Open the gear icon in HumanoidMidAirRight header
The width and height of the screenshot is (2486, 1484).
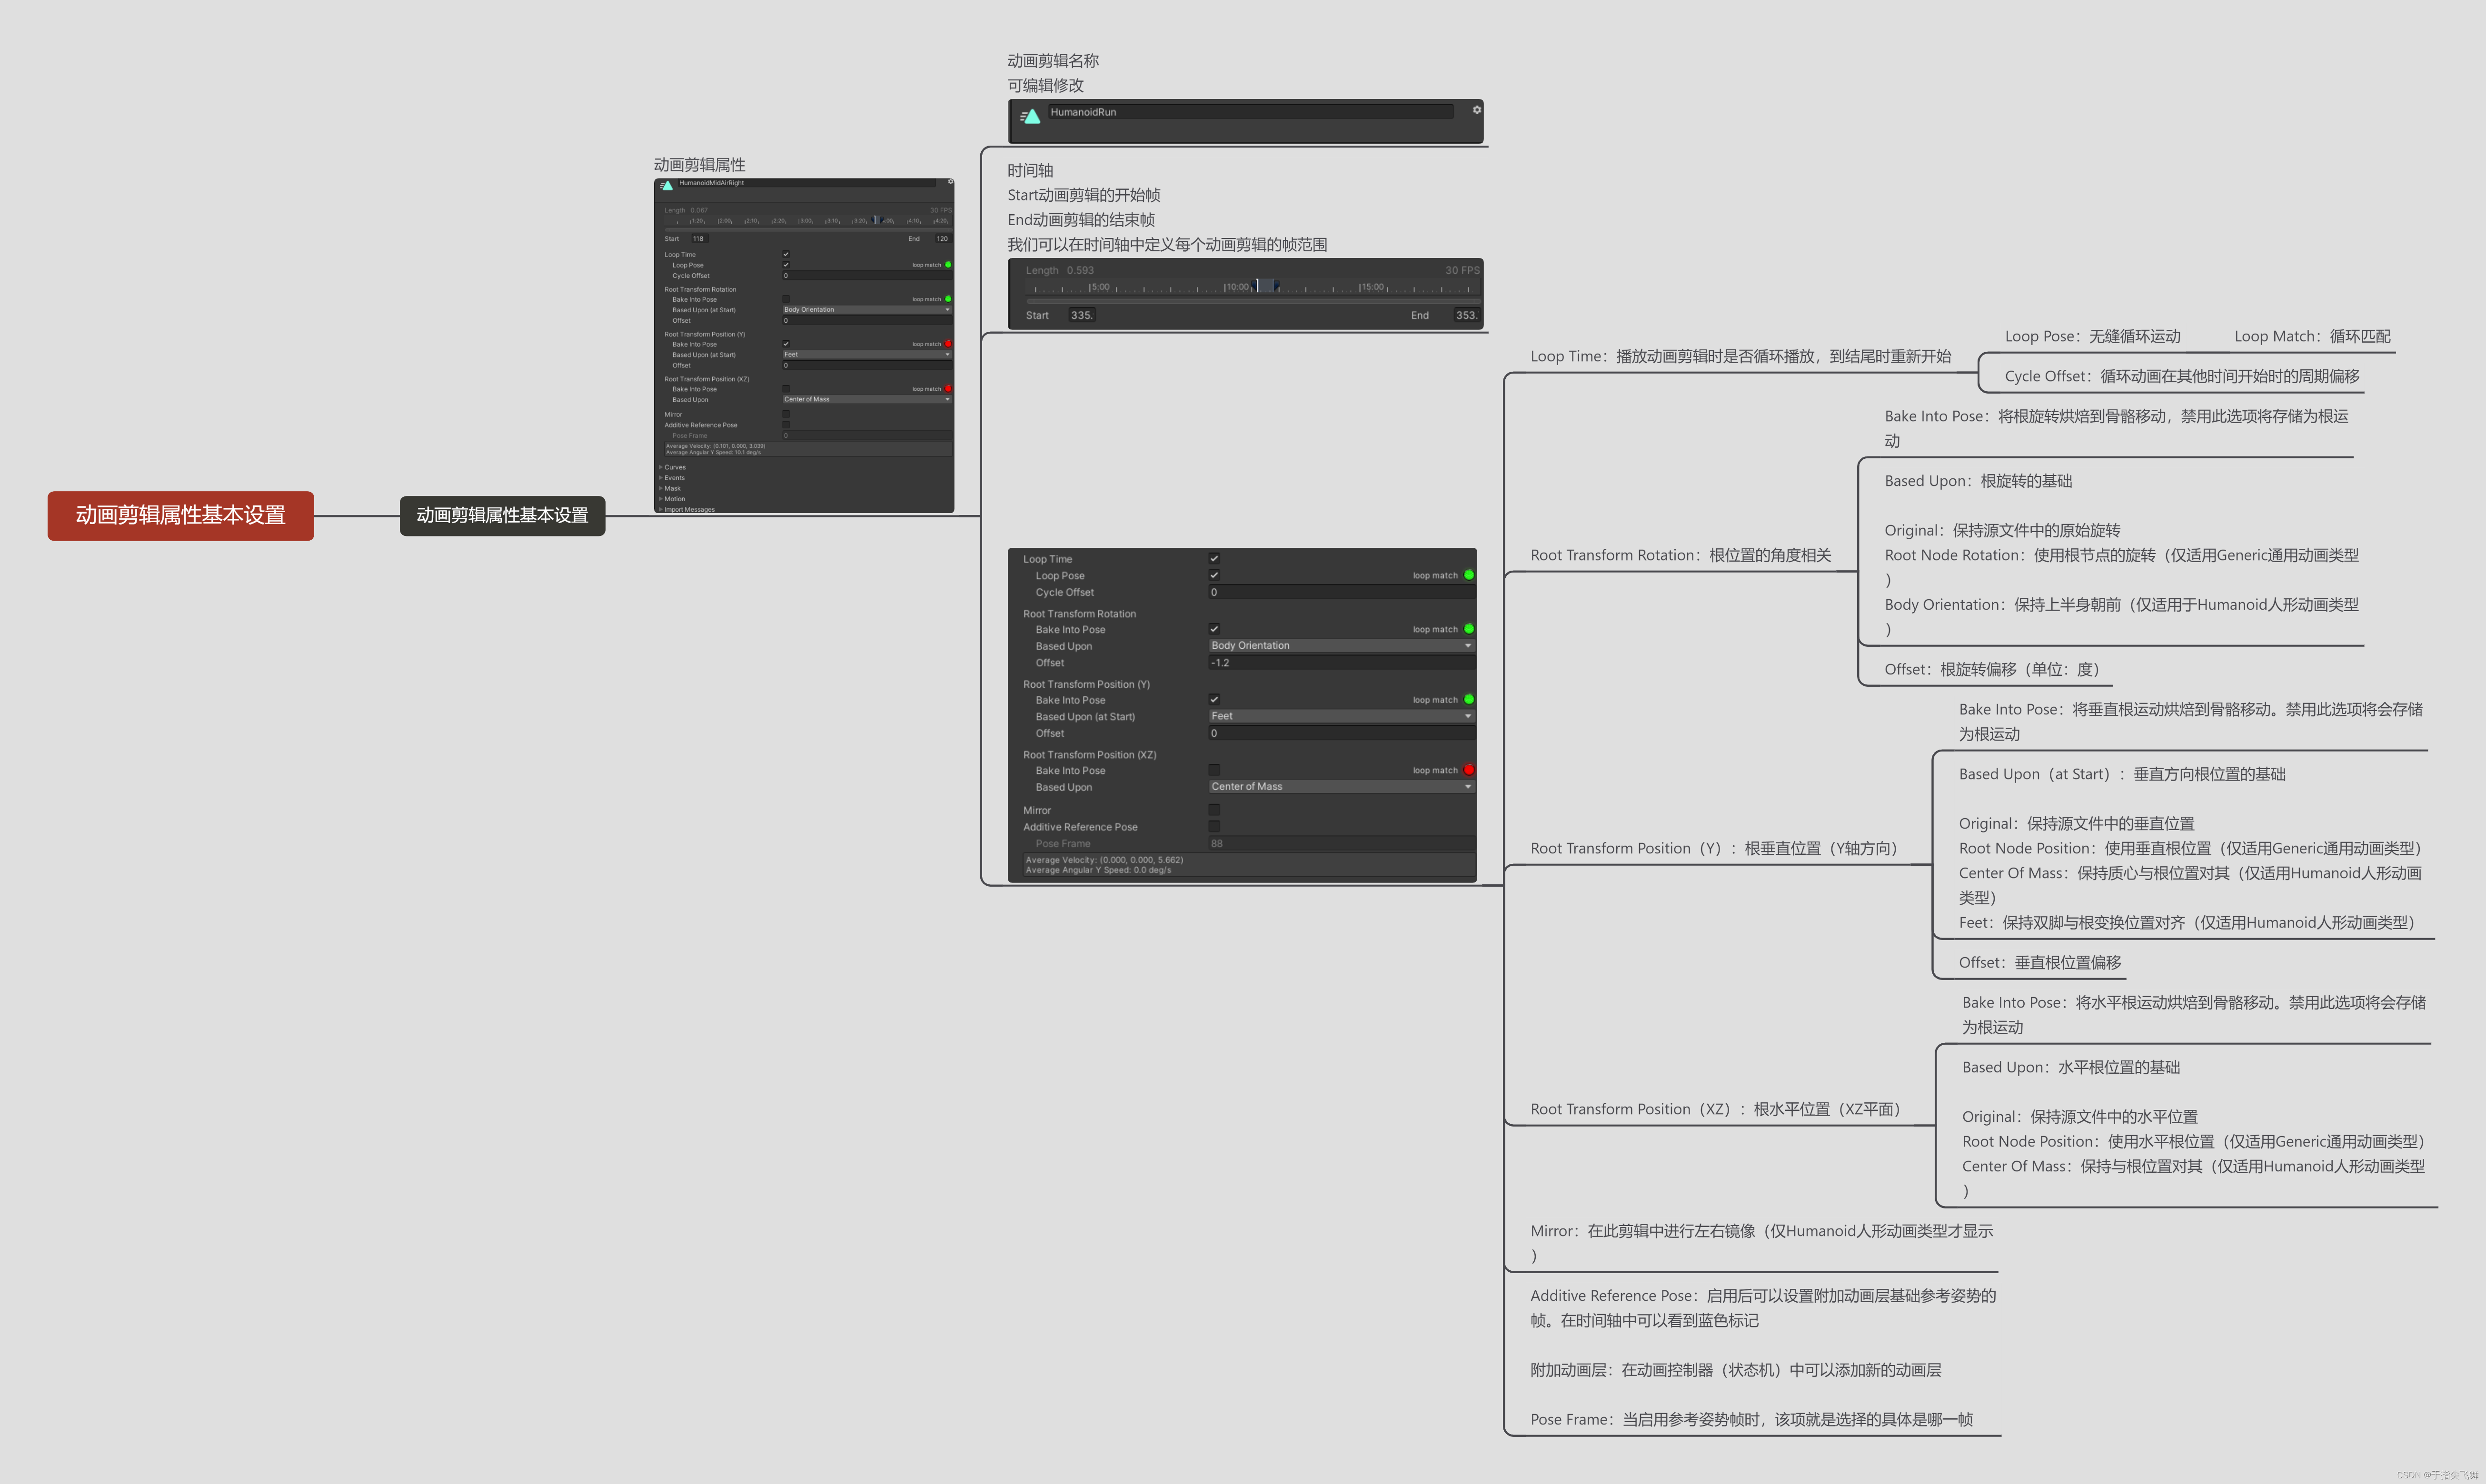[950, 182]
